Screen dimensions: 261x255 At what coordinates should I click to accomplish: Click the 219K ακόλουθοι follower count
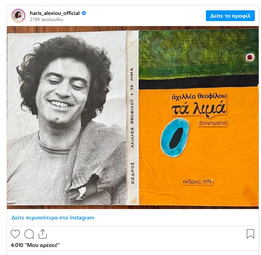point(47,20)
